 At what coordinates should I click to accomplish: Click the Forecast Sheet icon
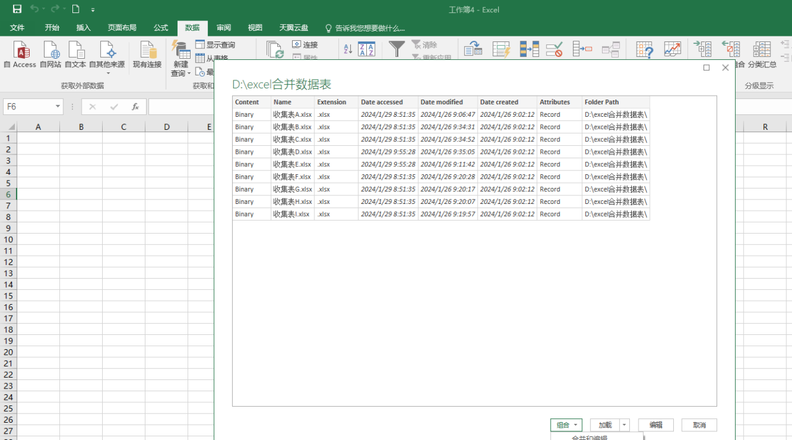(673, 49)
